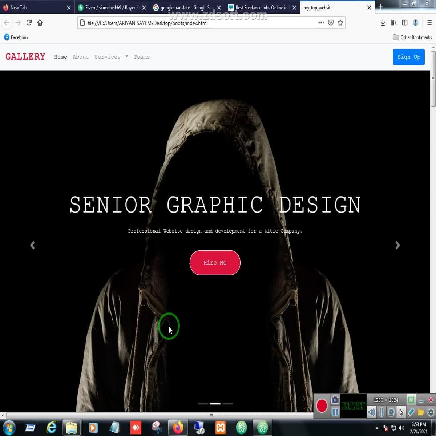This screenshot has height=436, width=436.
Task: Select the pencil annotation tool in the recorder
Action: (x=411, y=412)
